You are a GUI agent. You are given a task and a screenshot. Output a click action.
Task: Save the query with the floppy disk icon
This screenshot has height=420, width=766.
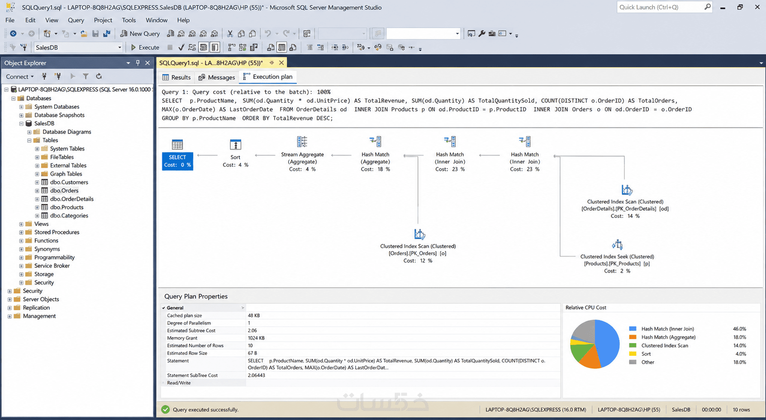(x=95, y=33)
